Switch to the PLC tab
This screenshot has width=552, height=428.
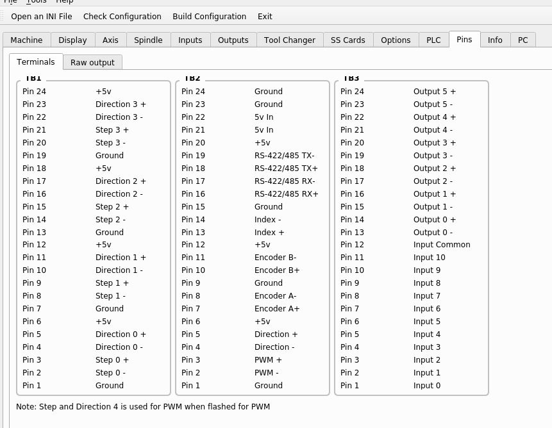pyautogui.click(x=433, y=40)
